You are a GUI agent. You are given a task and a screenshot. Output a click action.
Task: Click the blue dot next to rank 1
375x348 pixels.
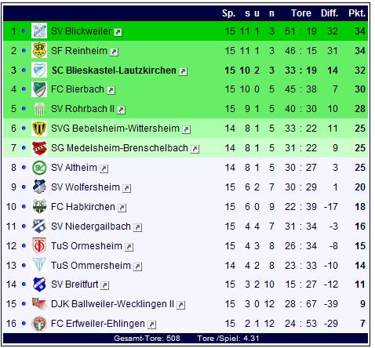(24, 31)
